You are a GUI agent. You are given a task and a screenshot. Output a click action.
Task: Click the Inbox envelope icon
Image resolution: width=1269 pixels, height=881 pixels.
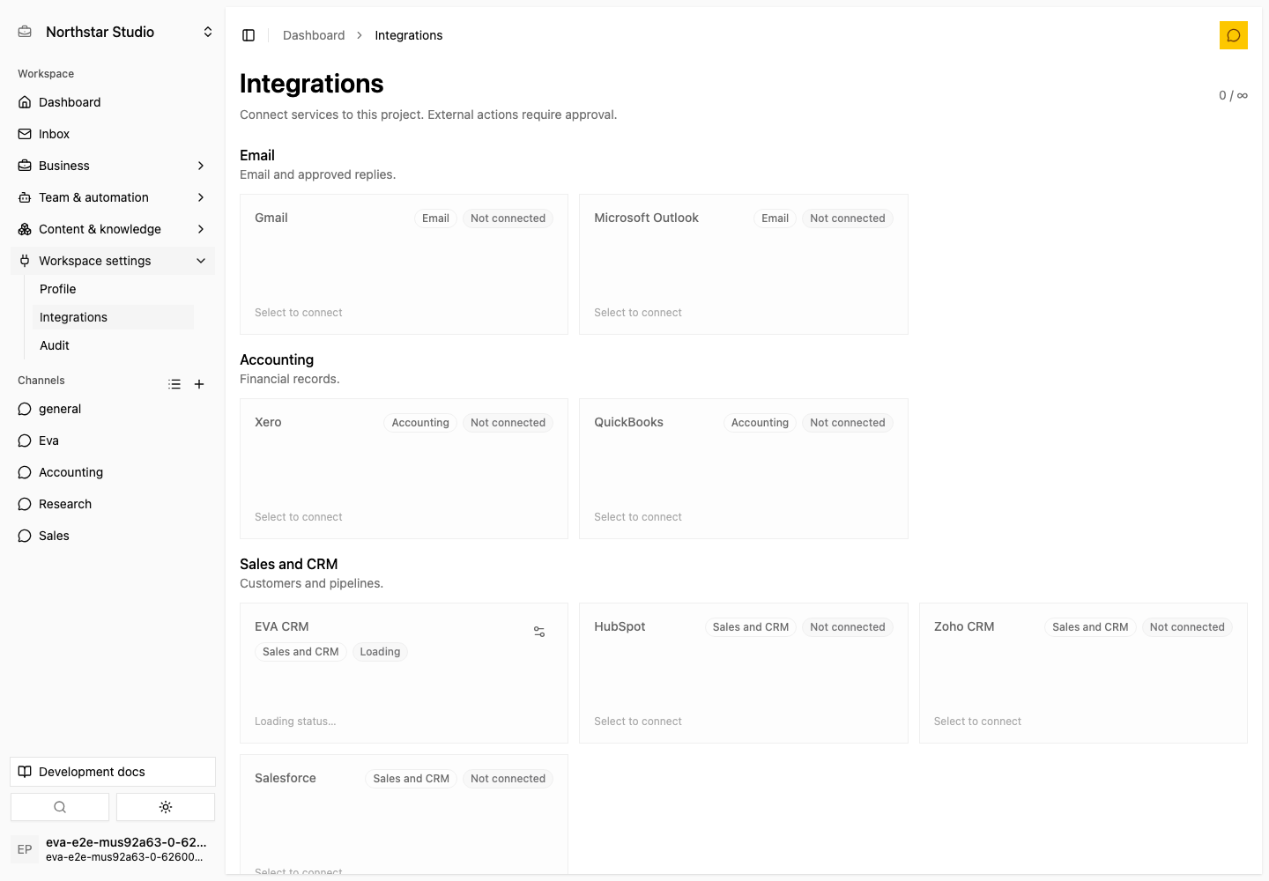click(25, 134)
